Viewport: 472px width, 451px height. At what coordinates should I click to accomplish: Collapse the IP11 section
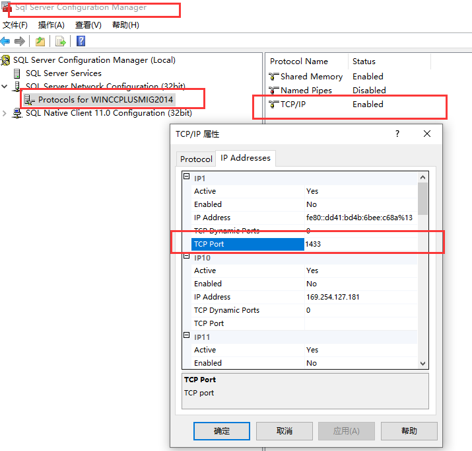point(187,335)
